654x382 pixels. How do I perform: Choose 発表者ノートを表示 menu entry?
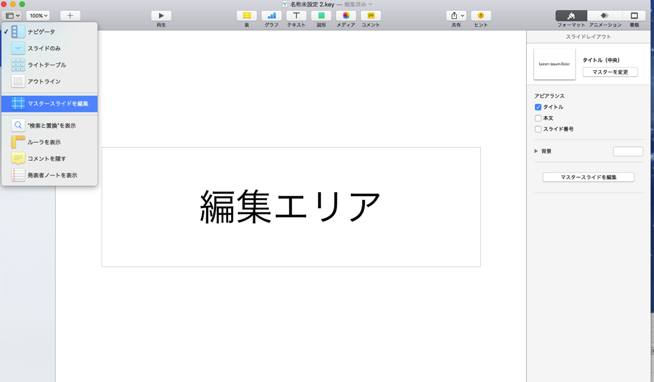[49, 176]
